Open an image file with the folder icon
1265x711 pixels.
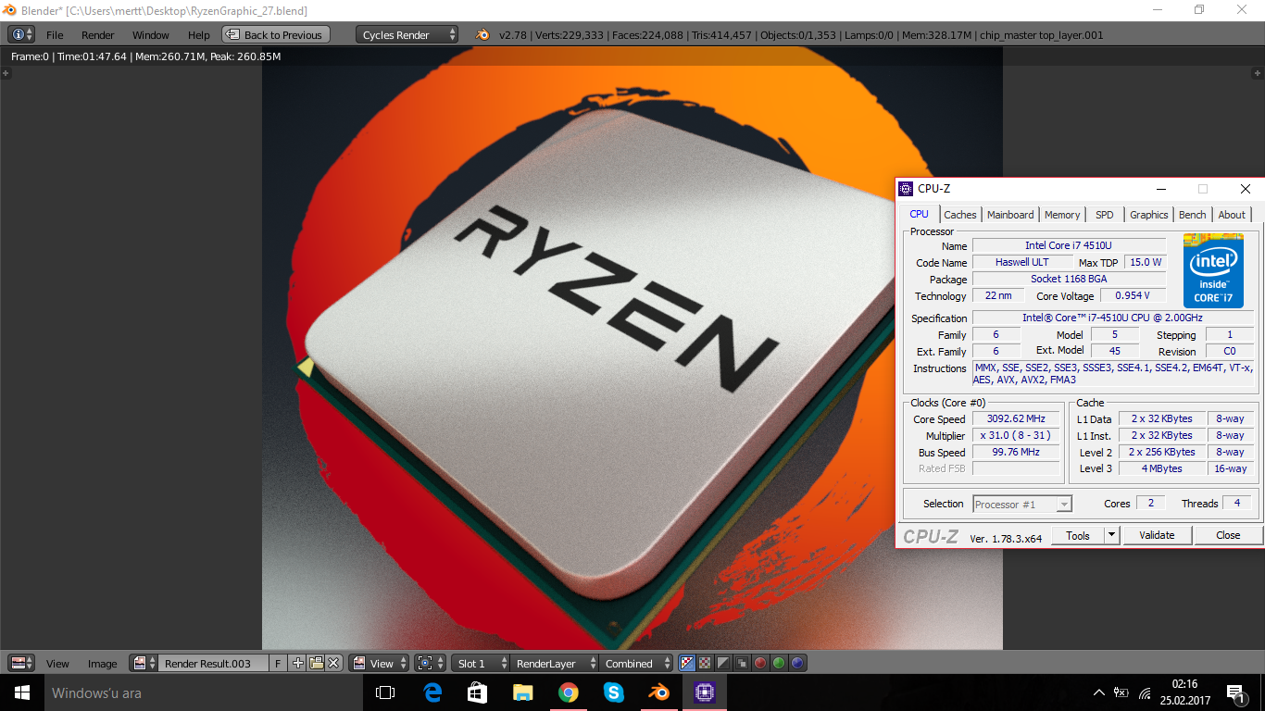(x=316, y=663)
